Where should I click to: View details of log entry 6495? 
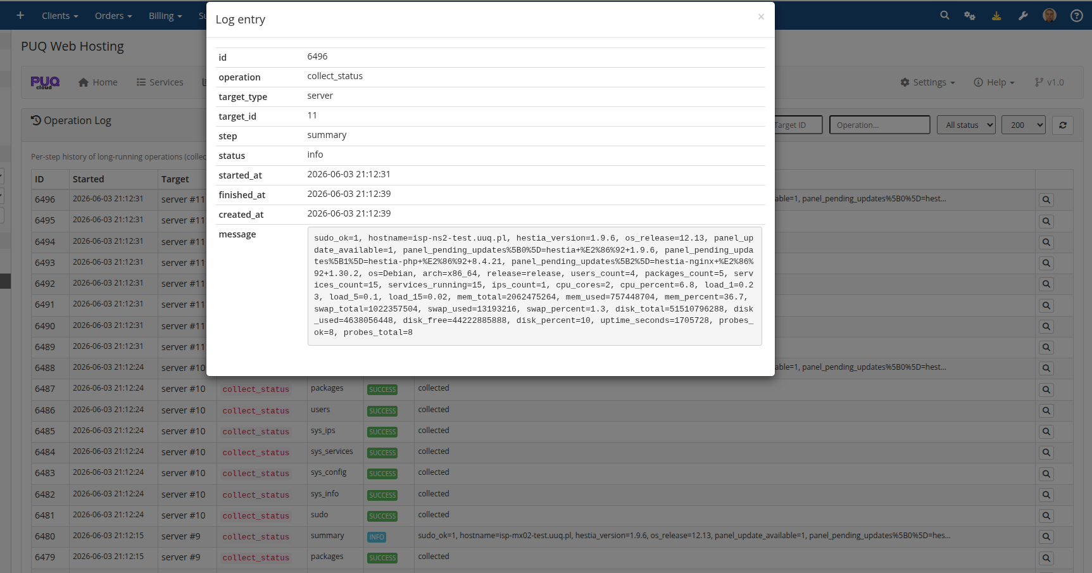click(1046, 221)
